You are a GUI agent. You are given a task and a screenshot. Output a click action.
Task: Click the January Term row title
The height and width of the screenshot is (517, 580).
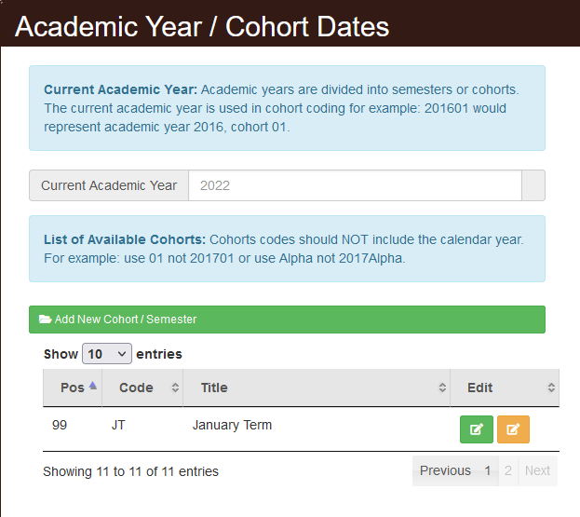click(x=232, y=425)
